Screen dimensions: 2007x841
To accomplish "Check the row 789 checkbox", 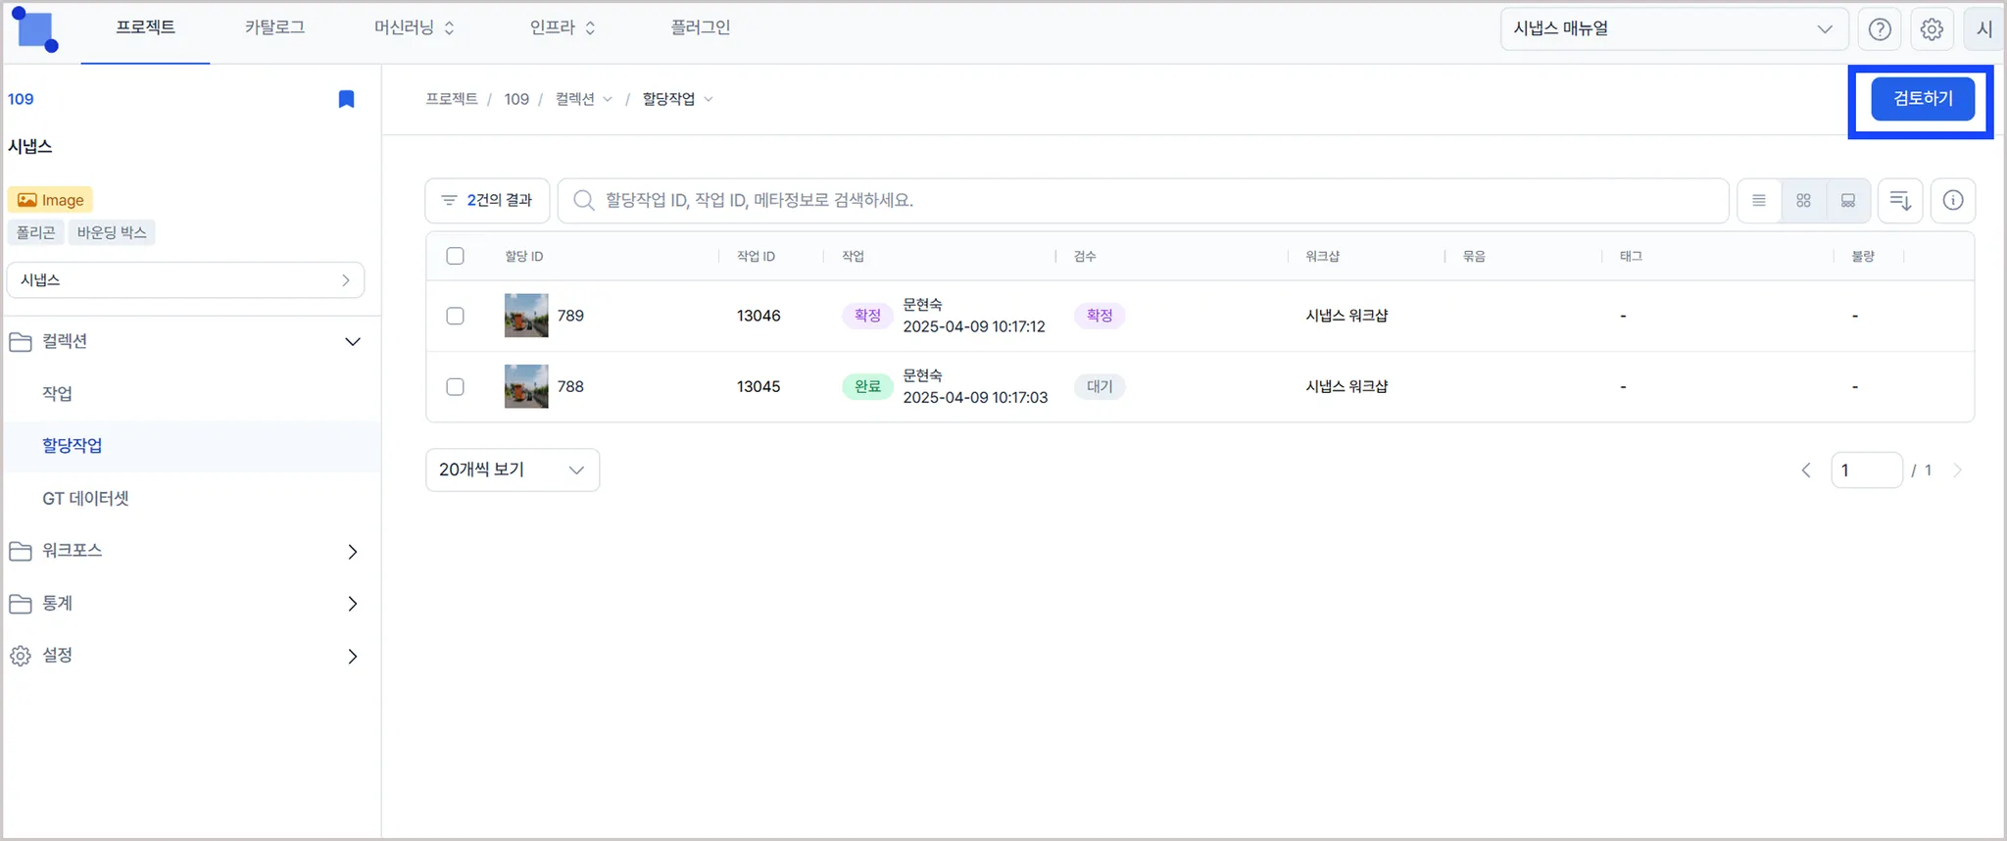I will [455, 316].
